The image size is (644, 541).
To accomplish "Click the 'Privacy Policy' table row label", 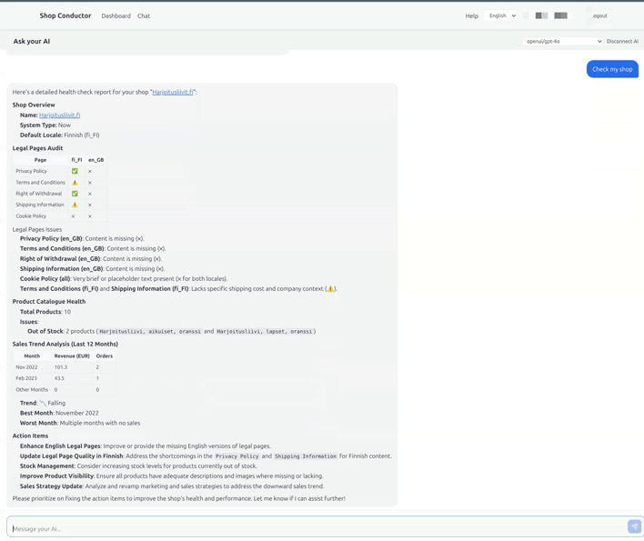I will pyautogui.click(x=31, y=171).
